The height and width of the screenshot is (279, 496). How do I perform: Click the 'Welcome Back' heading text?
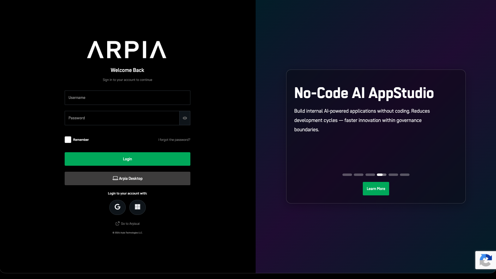click(x=127, y=70)
